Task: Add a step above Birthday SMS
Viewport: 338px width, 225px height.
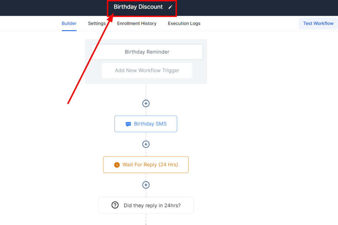Action: coord(146,103)
